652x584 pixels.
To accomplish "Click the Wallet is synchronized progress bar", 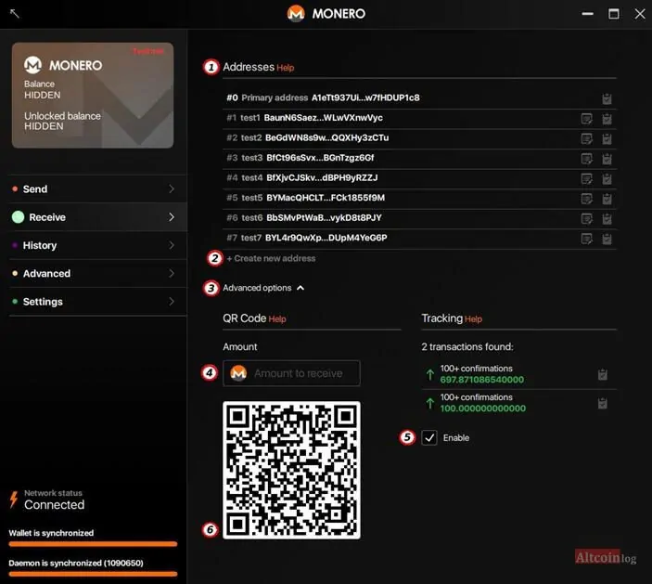I will [x=93, y=544].
